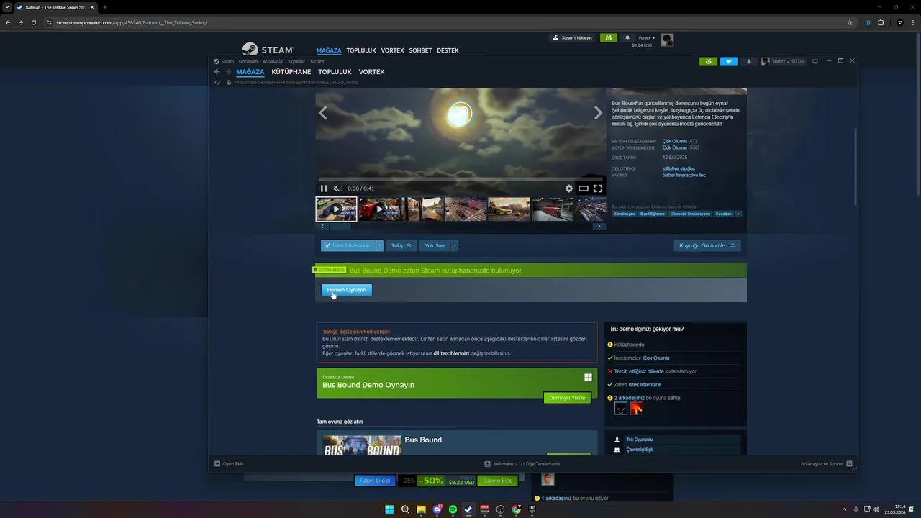Select Basit Eğlence tag
921x518 pixels.
coord(653,214)
